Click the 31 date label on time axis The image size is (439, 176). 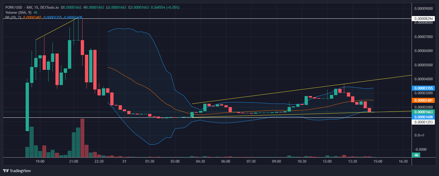pyautogui.click(x=124, y=161)
